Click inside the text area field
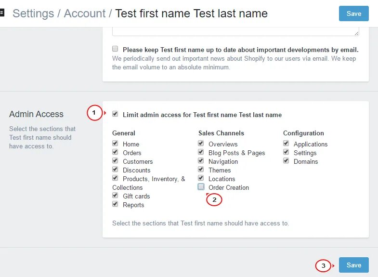 (x=235, y=31)
